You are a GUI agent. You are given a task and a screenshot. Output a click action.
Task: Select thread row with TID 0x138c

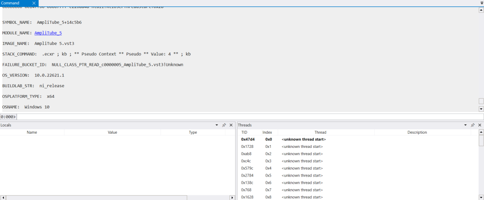pos(358,183)
